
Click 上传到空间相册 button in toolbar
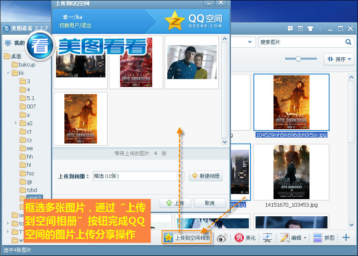pyautogui.click(x=187, y=238)
